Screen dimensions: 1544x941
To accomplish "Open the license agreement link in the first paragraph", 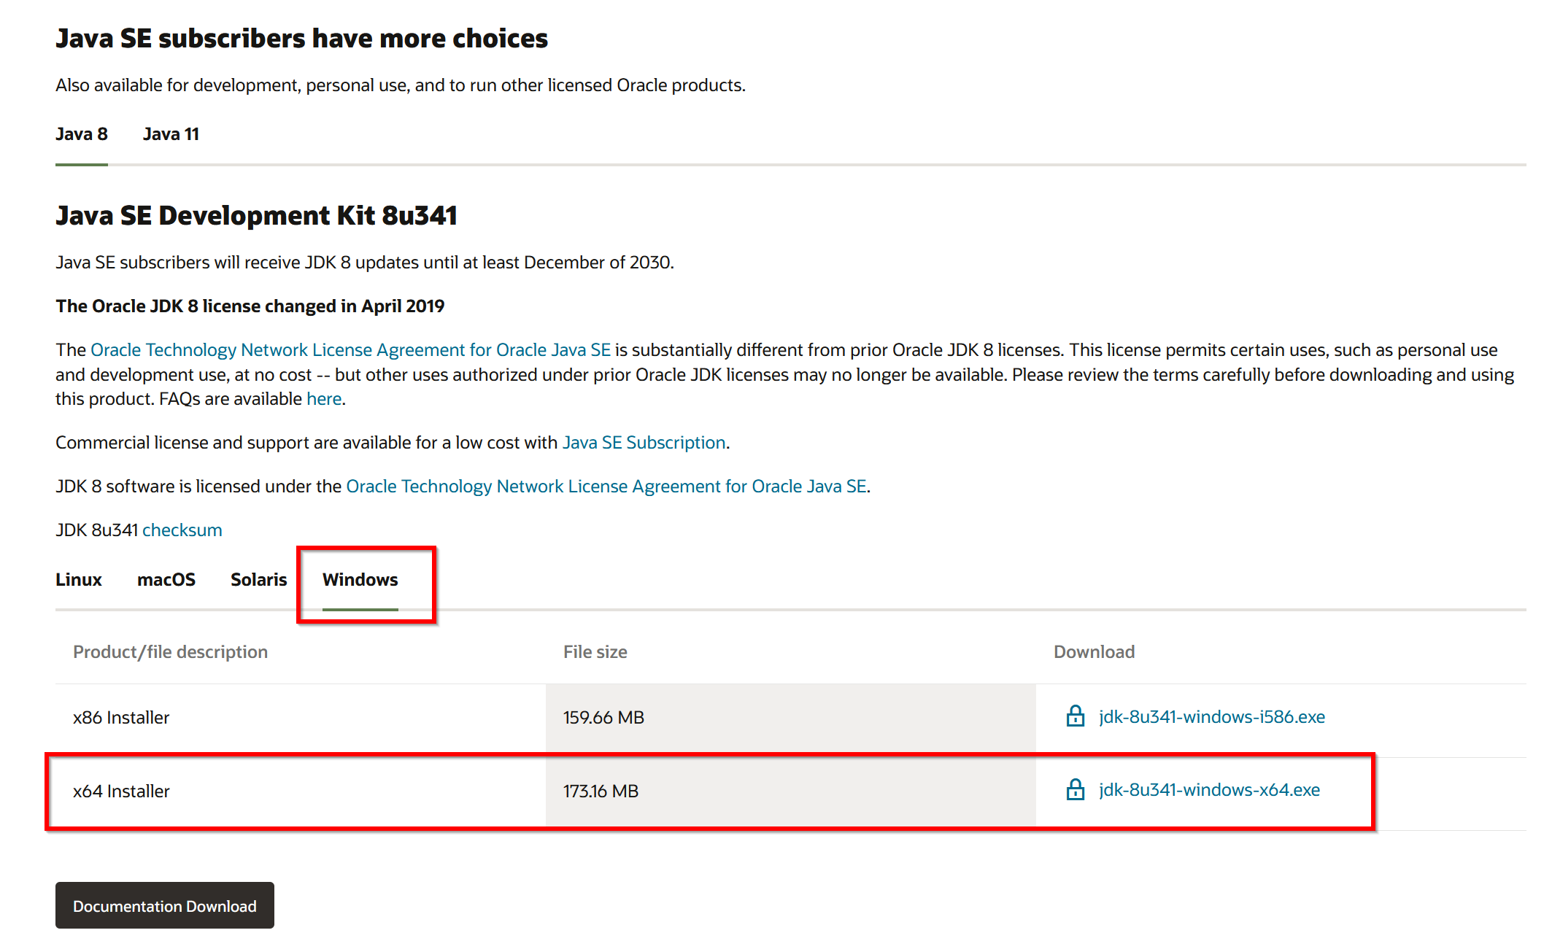I will (x=350, y=350).
